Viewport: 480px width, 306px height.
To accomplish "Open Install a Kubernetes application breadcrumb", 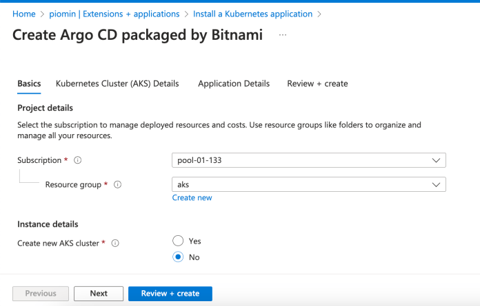I will coord(253,14).
